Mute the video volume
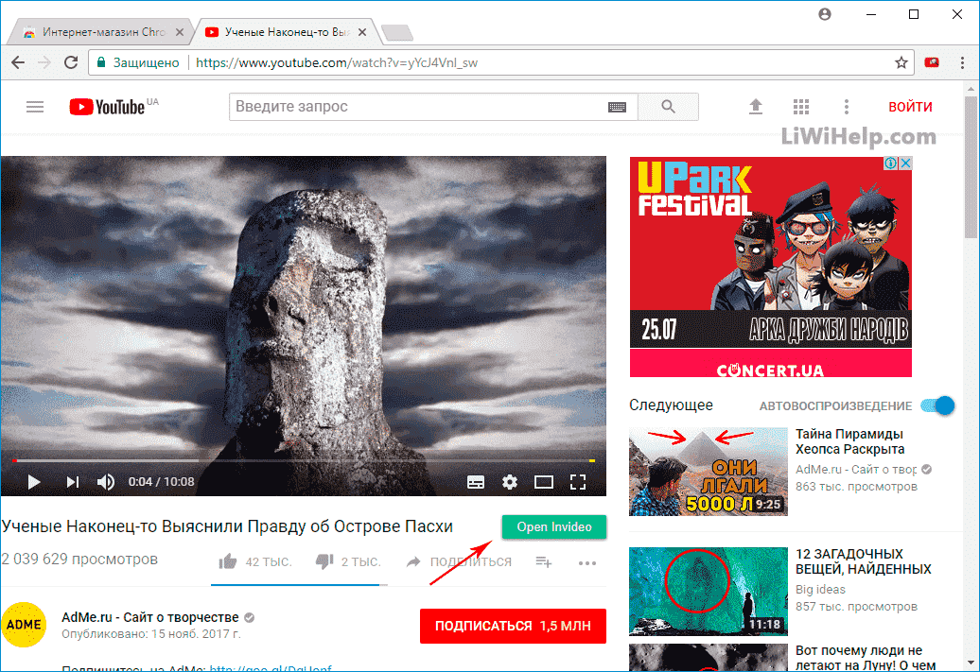 pyautogui.click(x=106, y=481)
